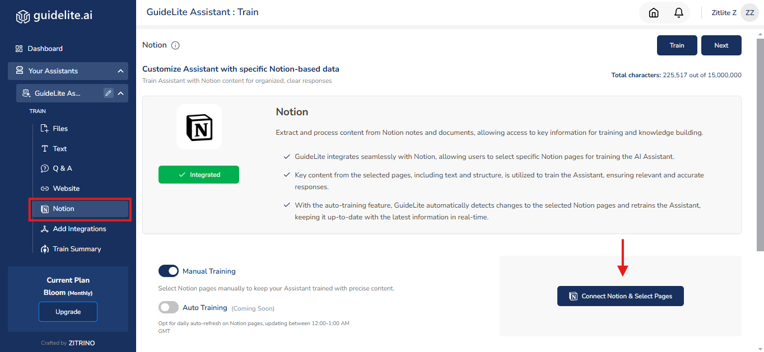Click the Add Integrations network icon
Viewport: 764px width, 352px height.
(45, 229)
